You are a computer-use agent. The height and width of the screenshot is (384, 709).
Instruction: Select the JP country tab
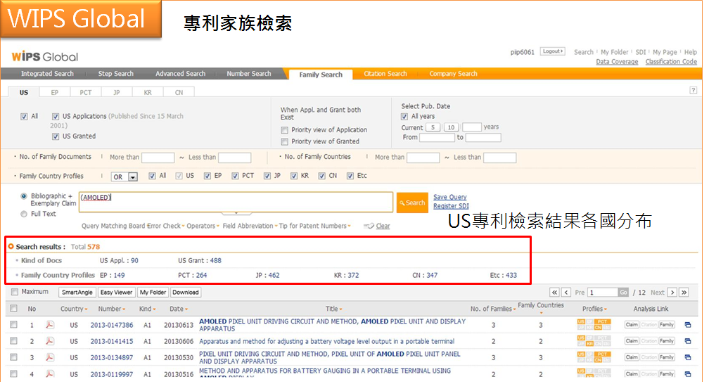pos(117,92)
